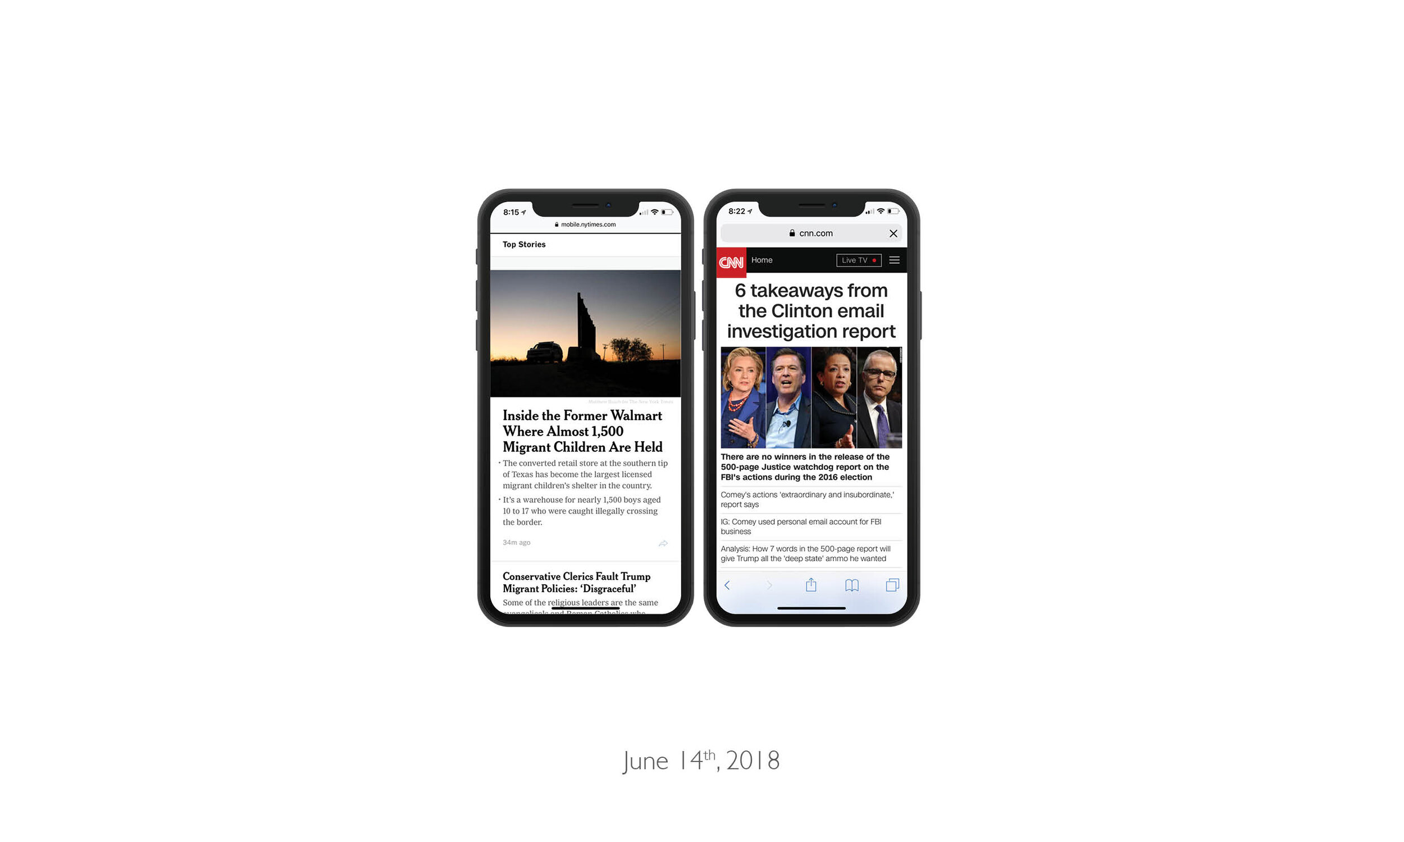
Task: Tap the CNN browser URL bar
Action: [x=810, y=232]
